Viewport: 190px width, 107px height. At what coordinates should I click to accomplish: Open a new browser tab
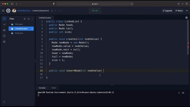point(183,4)
